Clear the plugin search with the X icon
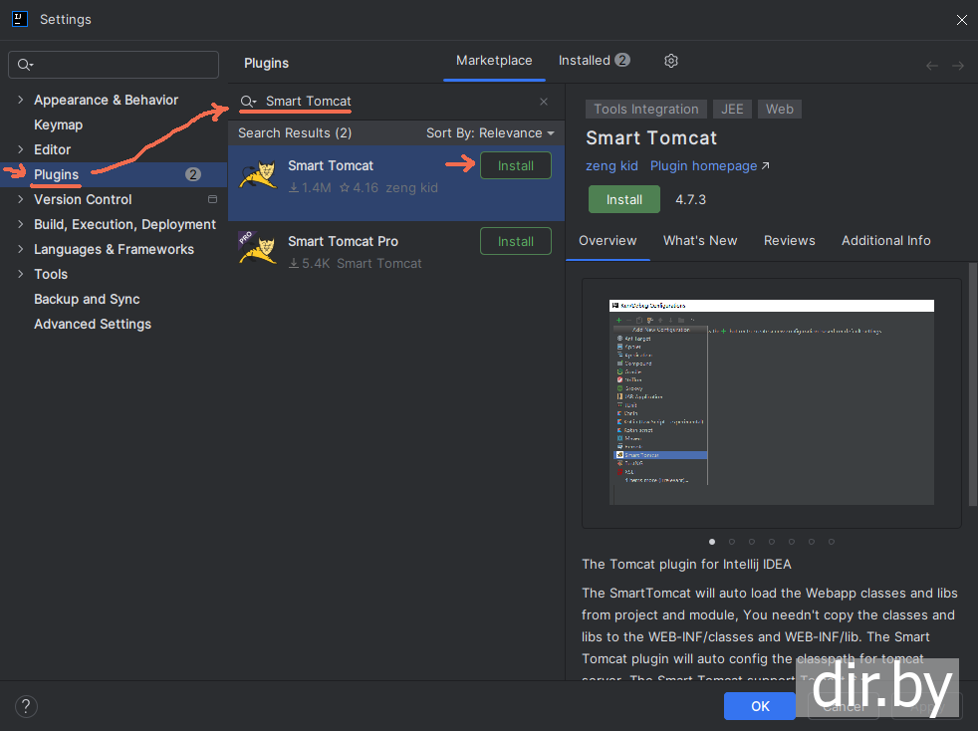Image resolution: width=978 pixels, height=731 pixels. point(544,102)
